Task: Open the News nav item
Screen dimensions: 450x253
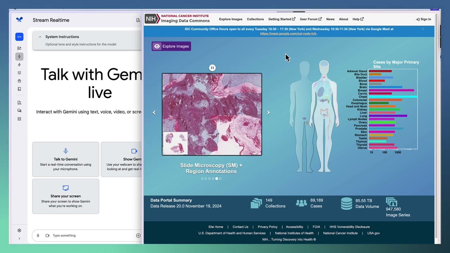Action: coord(330,19)
